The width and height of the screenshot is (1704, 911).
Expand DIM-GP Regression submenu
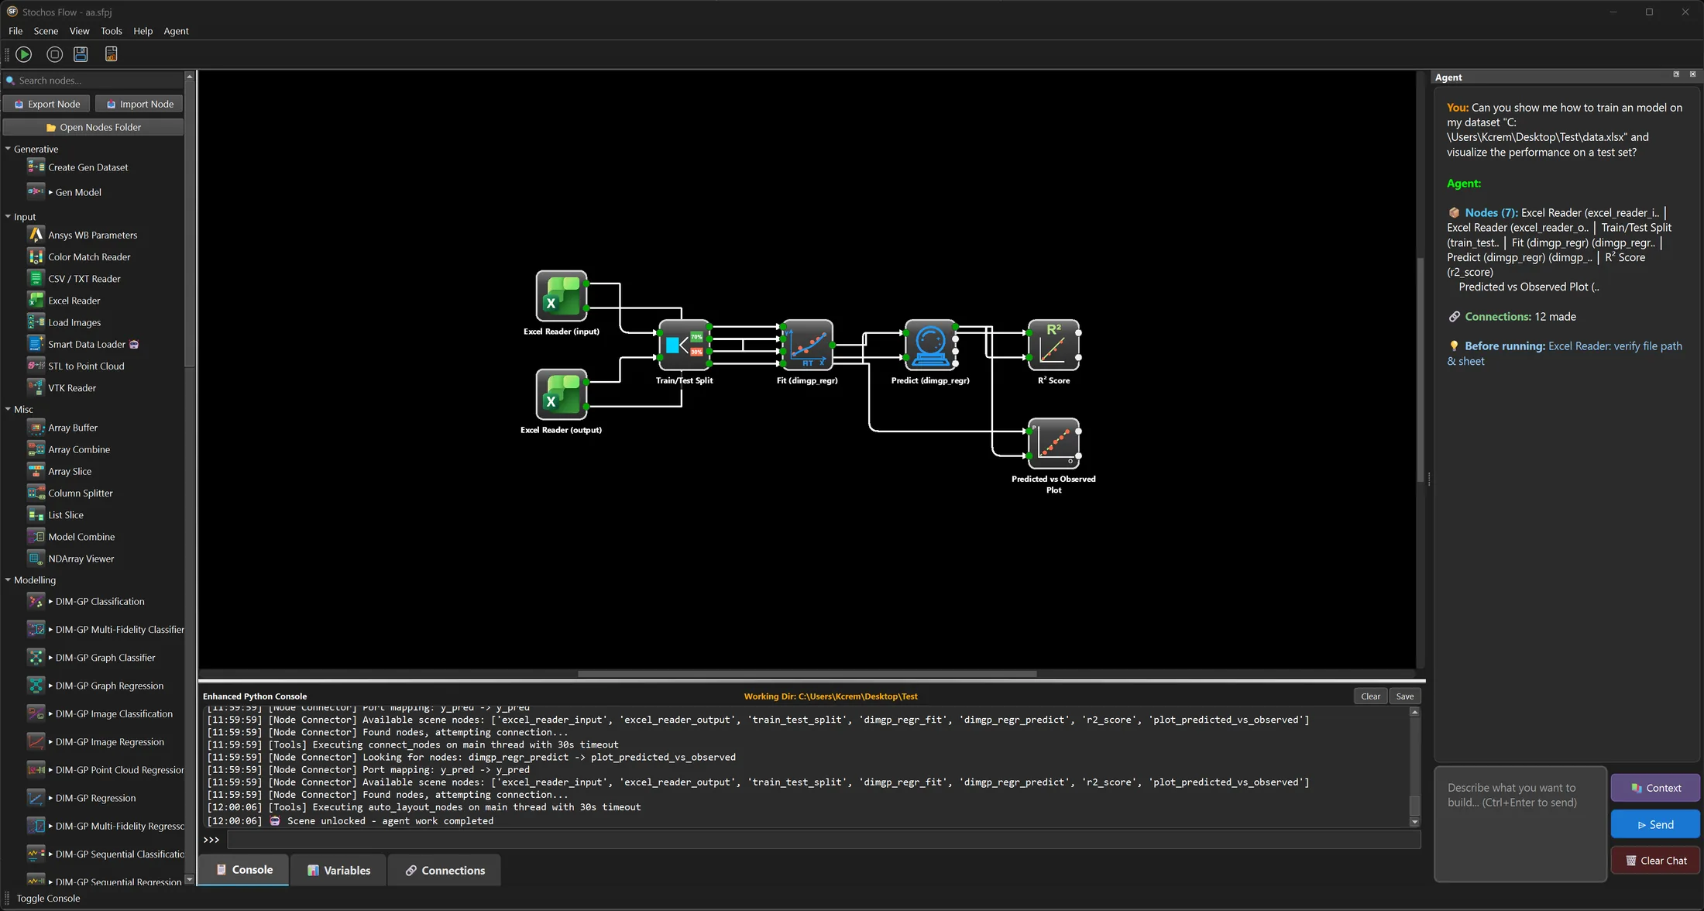pyautogui.click(x=50, y=798)
